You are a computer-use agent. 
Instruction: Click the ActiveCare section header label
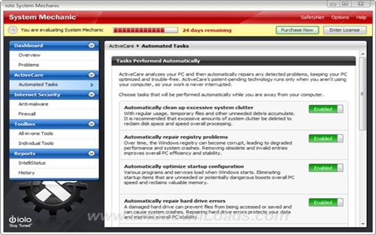point(29,75)
